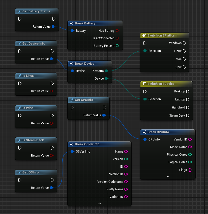208x214 pixels.
Task: Click the Unix execution output pin
Action: [x=184, y=67]
